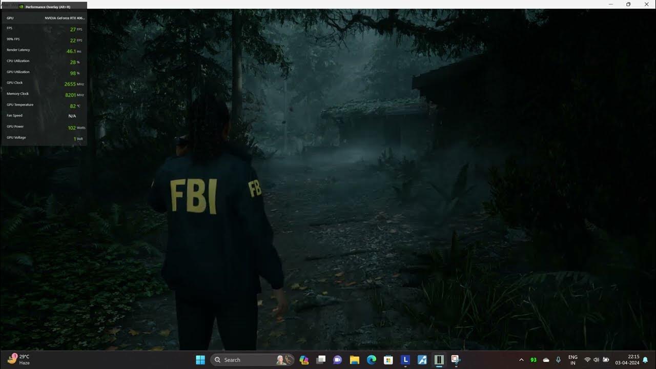Click the CPU Utilization value 28 %
This screenshot has width=656, height=369.
click(75, 62)
